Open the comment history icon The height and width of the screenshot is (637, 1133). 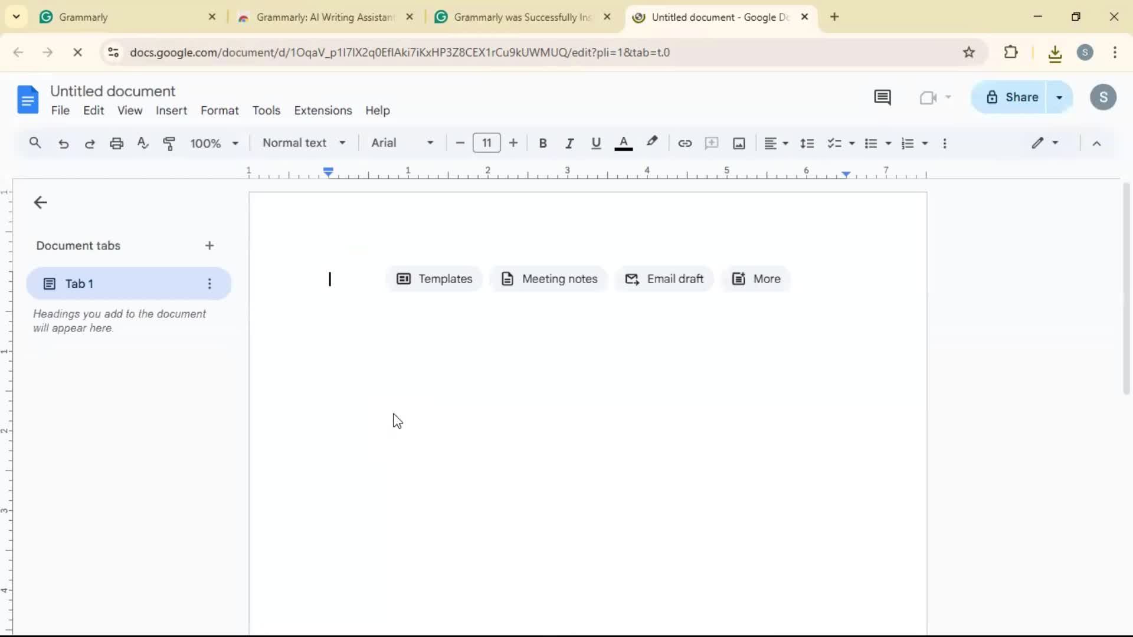pos(882,97)
